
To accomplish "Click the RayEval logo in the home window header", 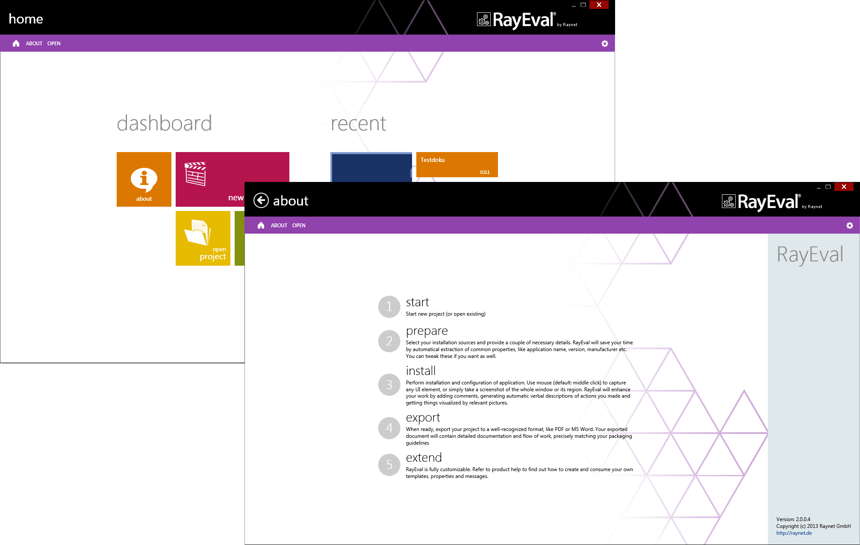I will [527, 20].
